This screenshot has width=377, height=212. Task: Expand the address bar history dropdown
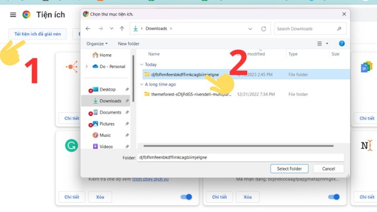[250, 29]
